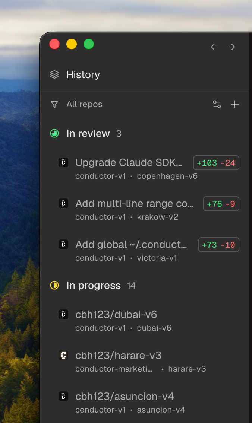The image size is (252, 423).
Task: Open the Add global ~/.conduct workspace
Action: tap(131, 245)
